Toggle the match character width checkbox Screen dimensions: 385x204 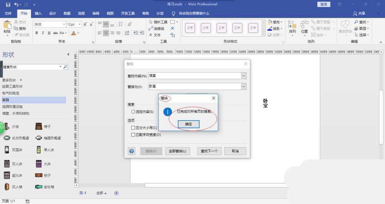133,135
